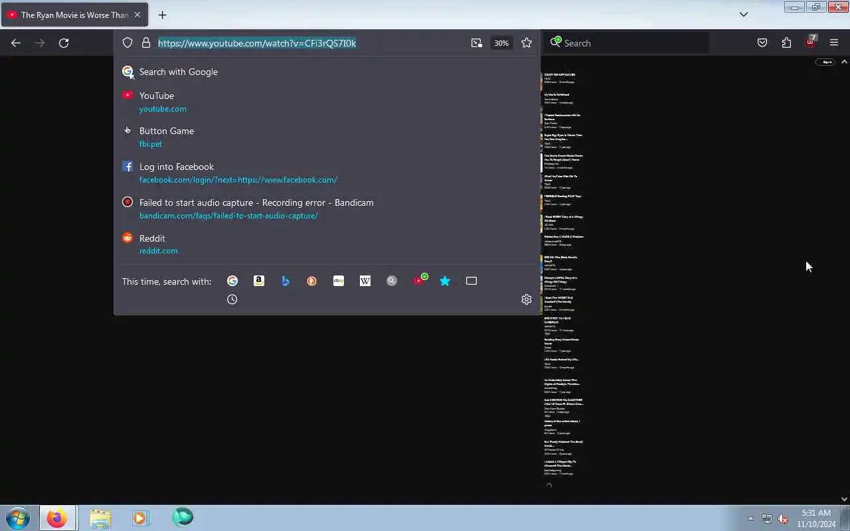Click the page scrollbar down arrow

pyautogui.click(x=844, y=499)
